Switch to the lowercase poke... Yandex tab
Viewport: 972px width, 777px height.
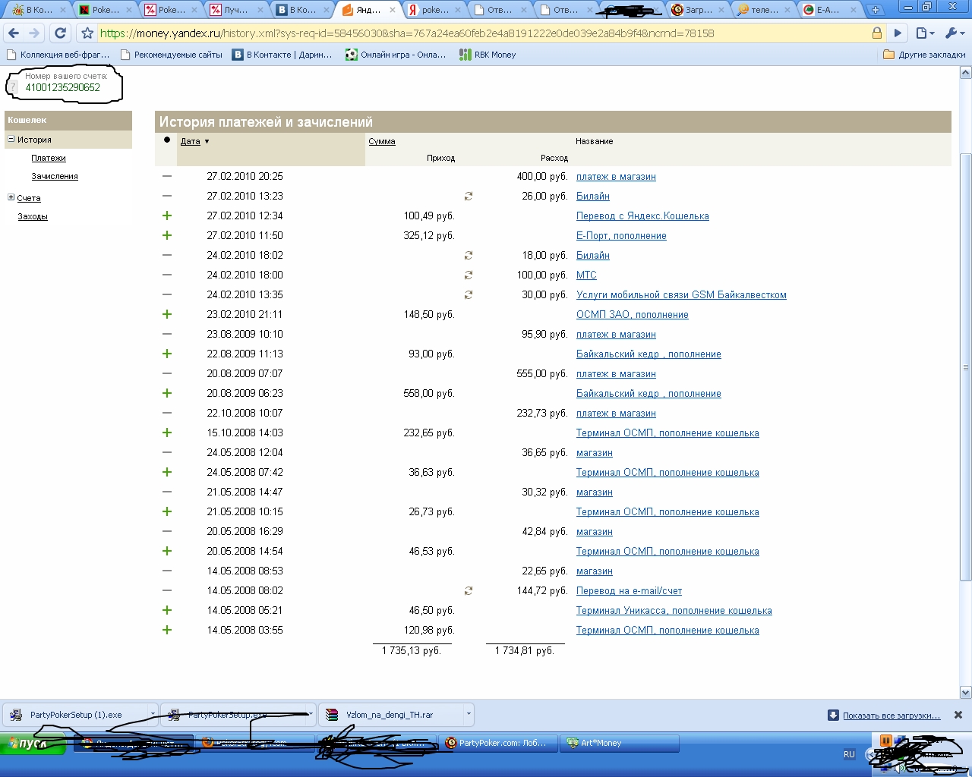coord(434,10)
